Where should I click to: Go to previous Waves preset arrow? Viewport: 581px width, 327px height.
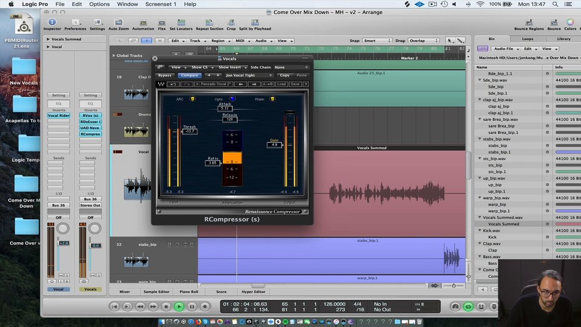(x=240, y=84)
